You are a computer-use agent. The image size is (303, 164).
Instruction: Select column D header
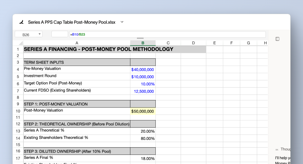[x=193, y=43]
